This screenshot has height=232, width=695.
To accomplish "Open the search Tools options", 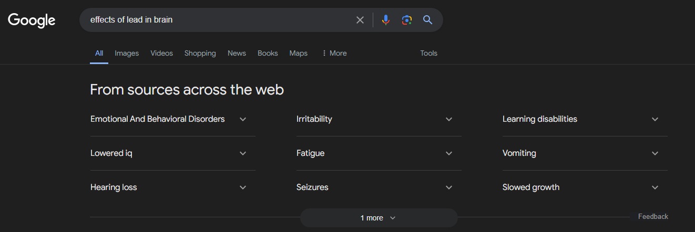I will (428, 53).
